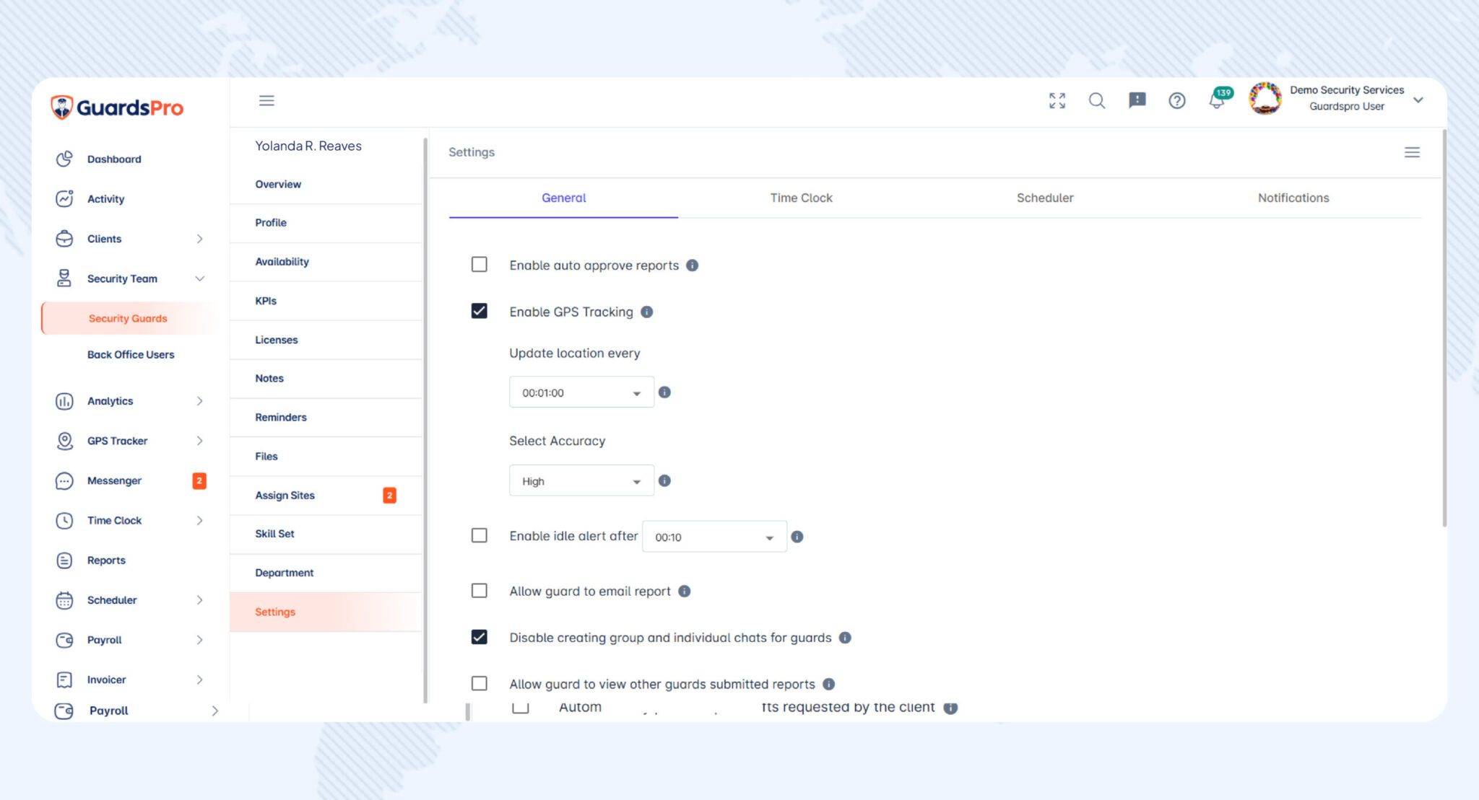1479x800 pixels.
Task: Uncheck Disable creating group and individual chats
Action: [x=479, y=637]
